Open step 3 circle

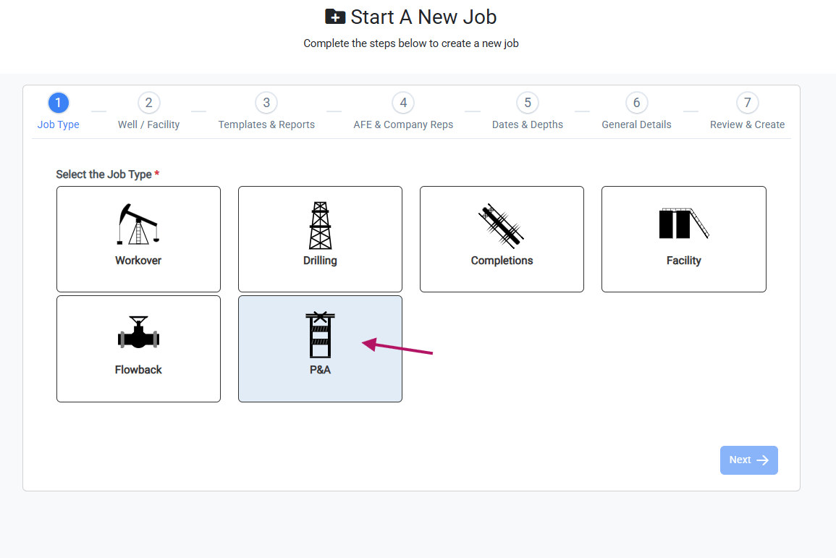tap(266, 103)
